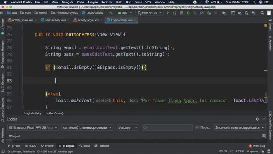Click the 83:13 cursor position indicator
This screenshot has height=154, width=273.
point(223,151)
